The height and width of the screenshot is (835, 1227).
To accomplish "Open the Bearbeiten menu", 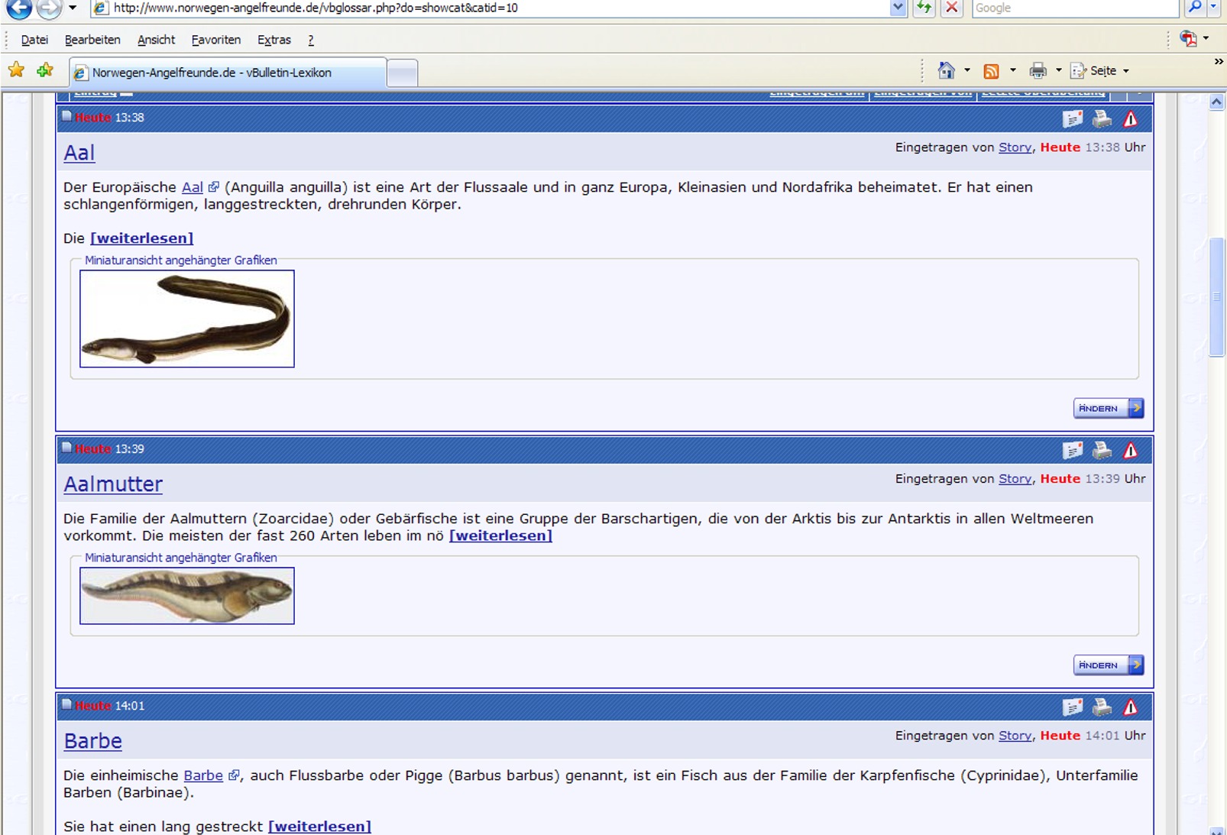I will coord(92,40).
